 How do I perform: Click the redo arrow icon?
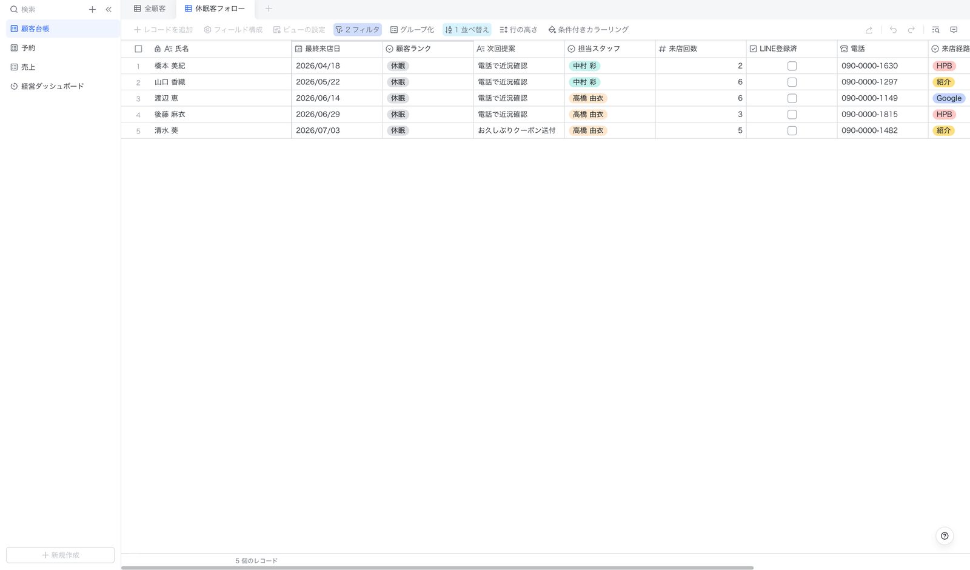click(911, 30)
